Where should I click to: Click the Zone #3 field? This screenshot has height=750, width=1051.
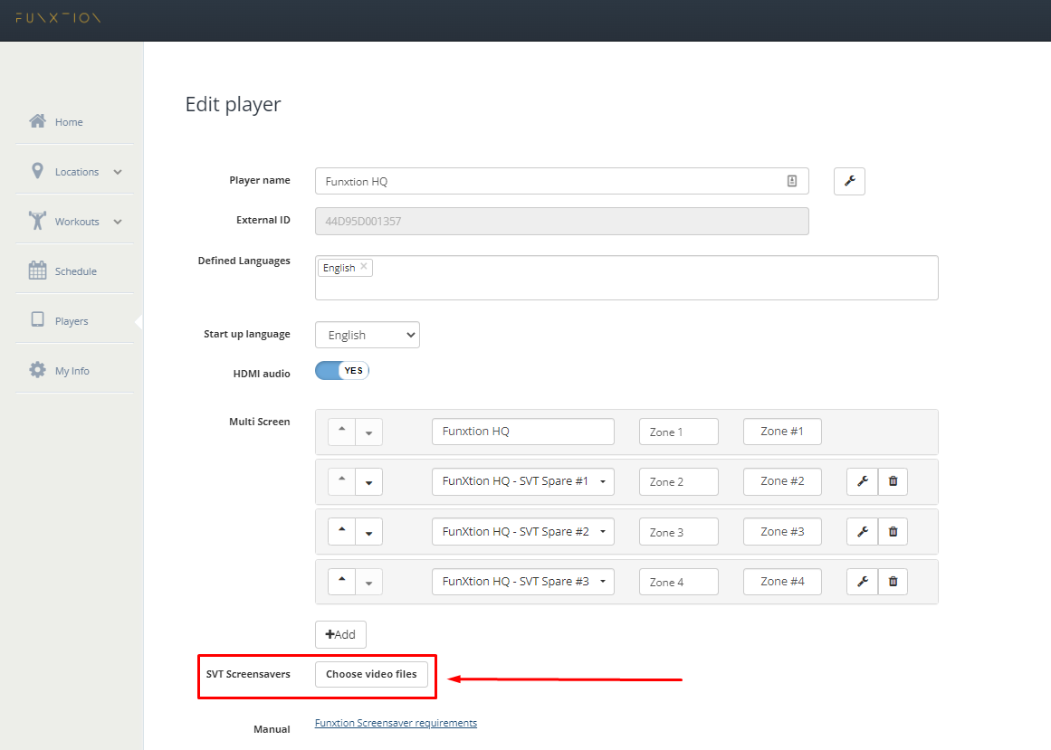click(x=782, y=532)
